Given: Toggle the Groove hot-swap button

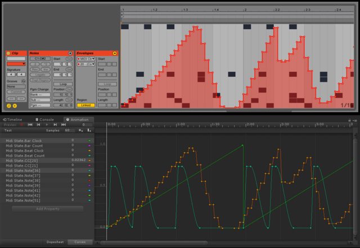Looking at the screenshot, I should pyautogui.click(x=23, y=81).
